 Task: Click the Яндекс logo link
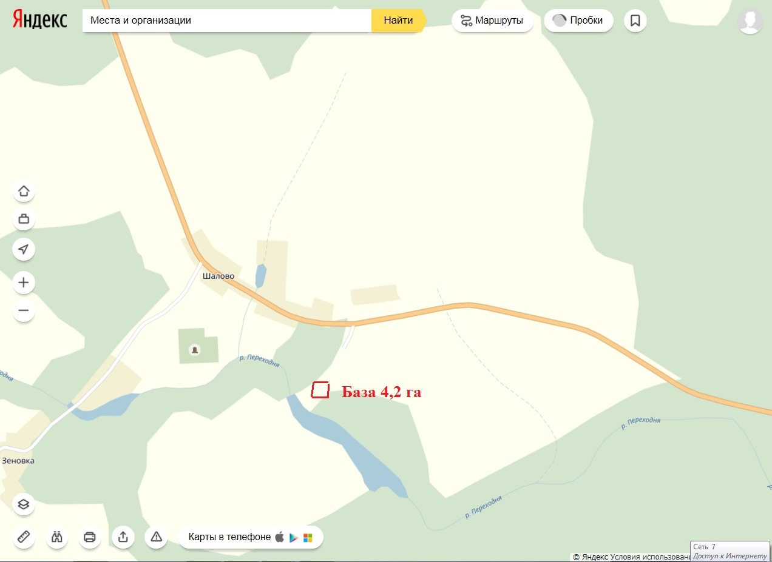[x=40, y=19]
